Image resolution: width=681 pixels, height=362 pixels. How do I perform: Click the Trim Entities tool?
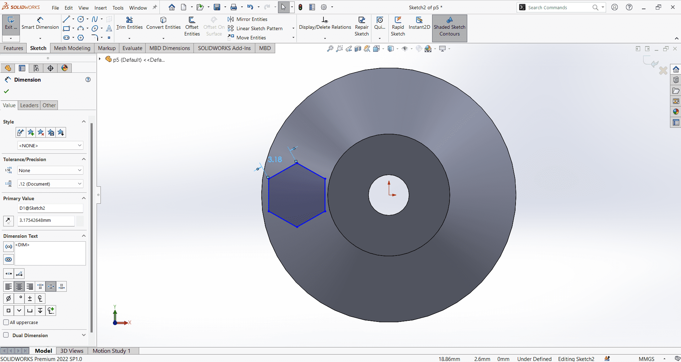point(129,23)
